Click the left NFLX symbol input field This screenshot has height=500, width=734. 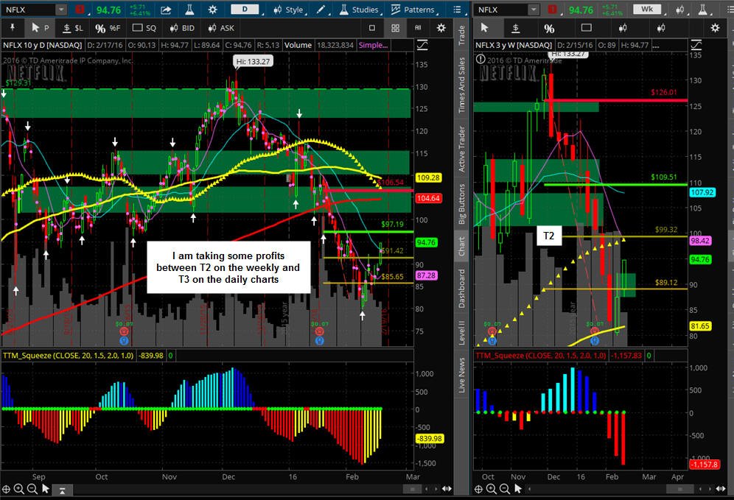pos(29,10)
